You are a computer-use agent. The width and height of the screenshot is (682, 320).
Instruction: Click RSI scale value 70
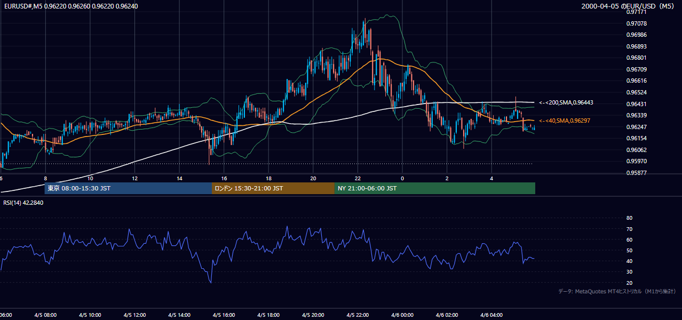click(x=629, y=229)
